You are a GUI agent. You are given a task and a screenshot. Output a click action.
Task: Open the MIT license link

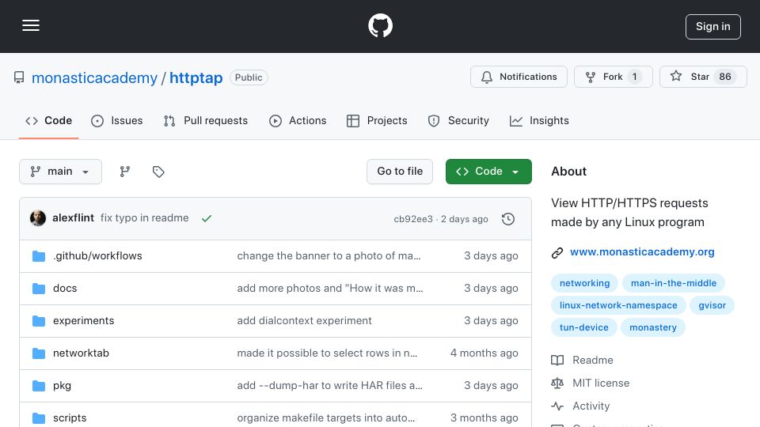click(x=601, y=383)
